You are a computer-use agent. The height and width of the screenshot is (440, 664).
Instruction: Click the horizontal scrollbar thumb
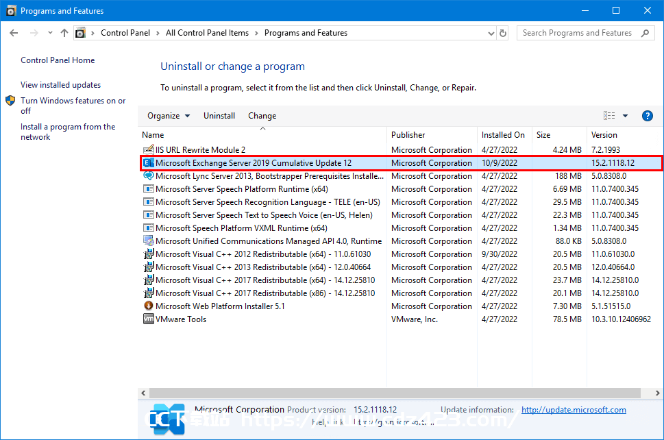click(x=395, y=393)
